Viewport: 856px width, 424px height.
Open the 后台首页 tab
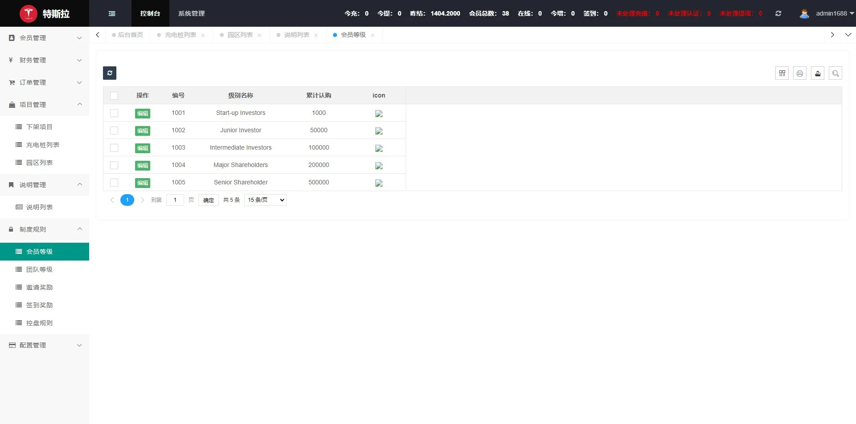[128, 35]
